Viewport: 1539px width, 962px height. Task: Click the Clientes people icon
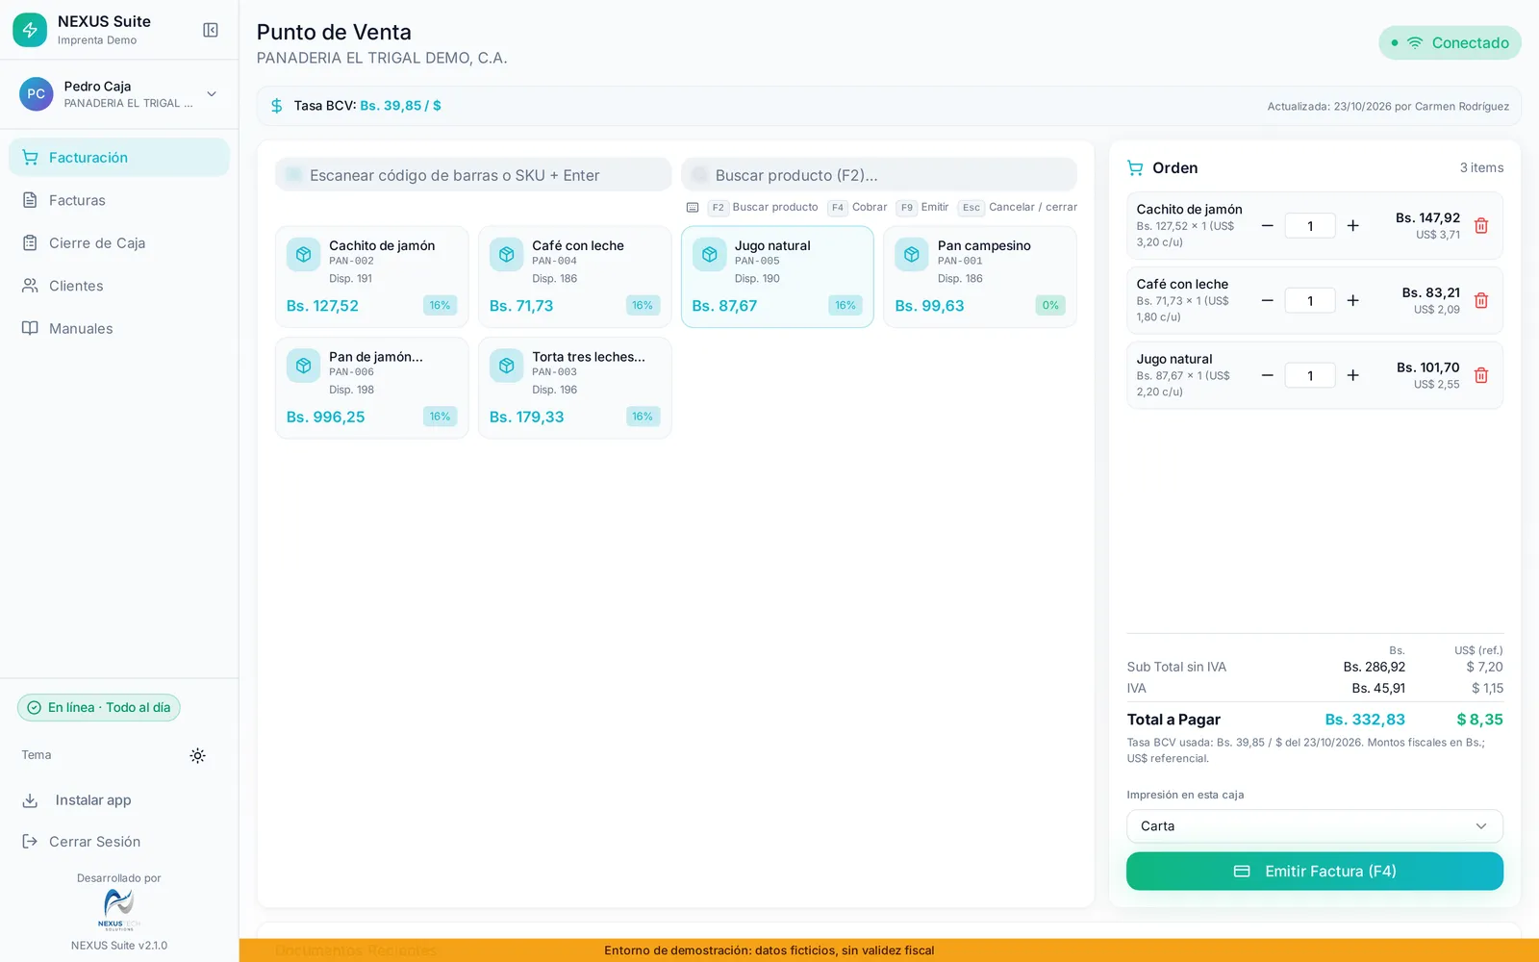30,286
